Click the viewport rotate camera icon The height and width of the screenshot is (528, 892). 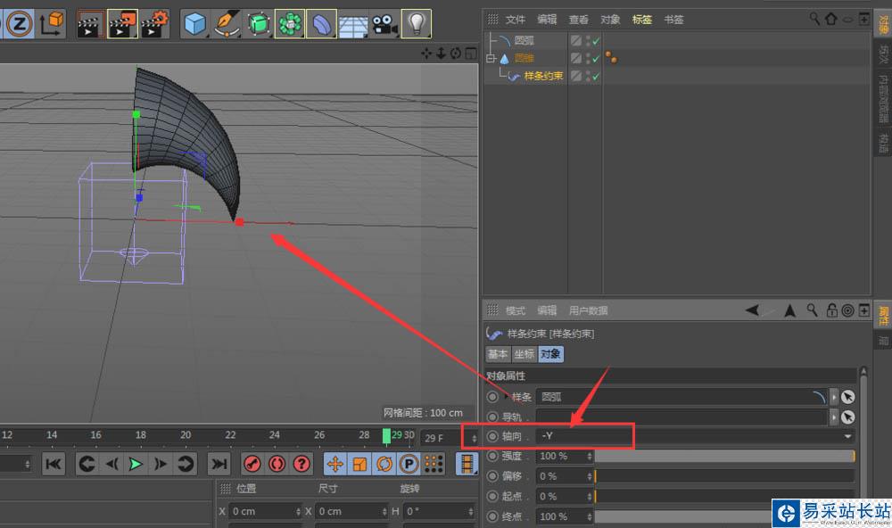456,54
